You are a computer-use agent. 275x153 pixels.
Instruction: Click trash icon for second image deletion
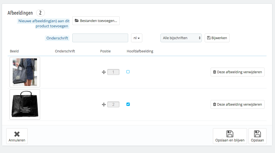[214, 104]
